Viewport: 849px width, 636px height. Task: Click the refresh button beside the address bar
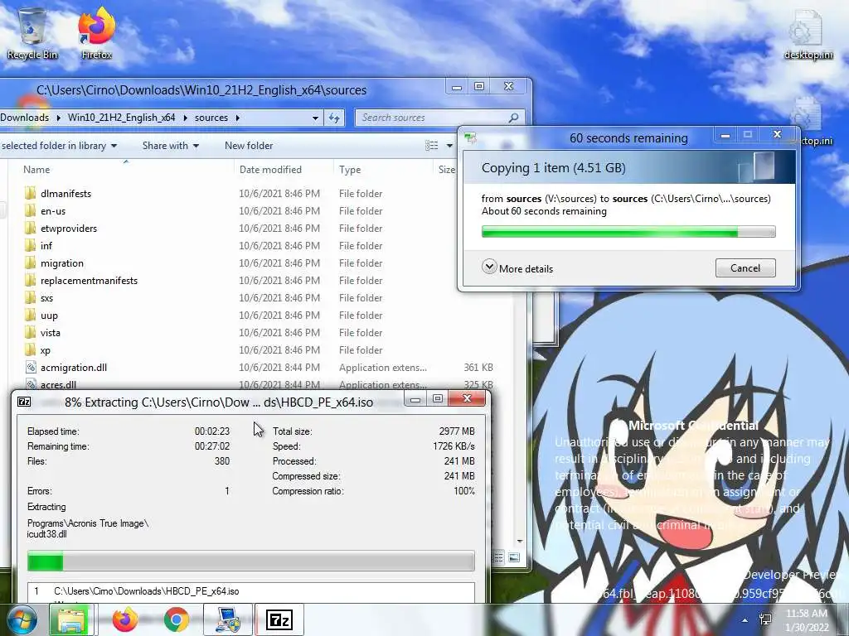(x=334, y=118)
